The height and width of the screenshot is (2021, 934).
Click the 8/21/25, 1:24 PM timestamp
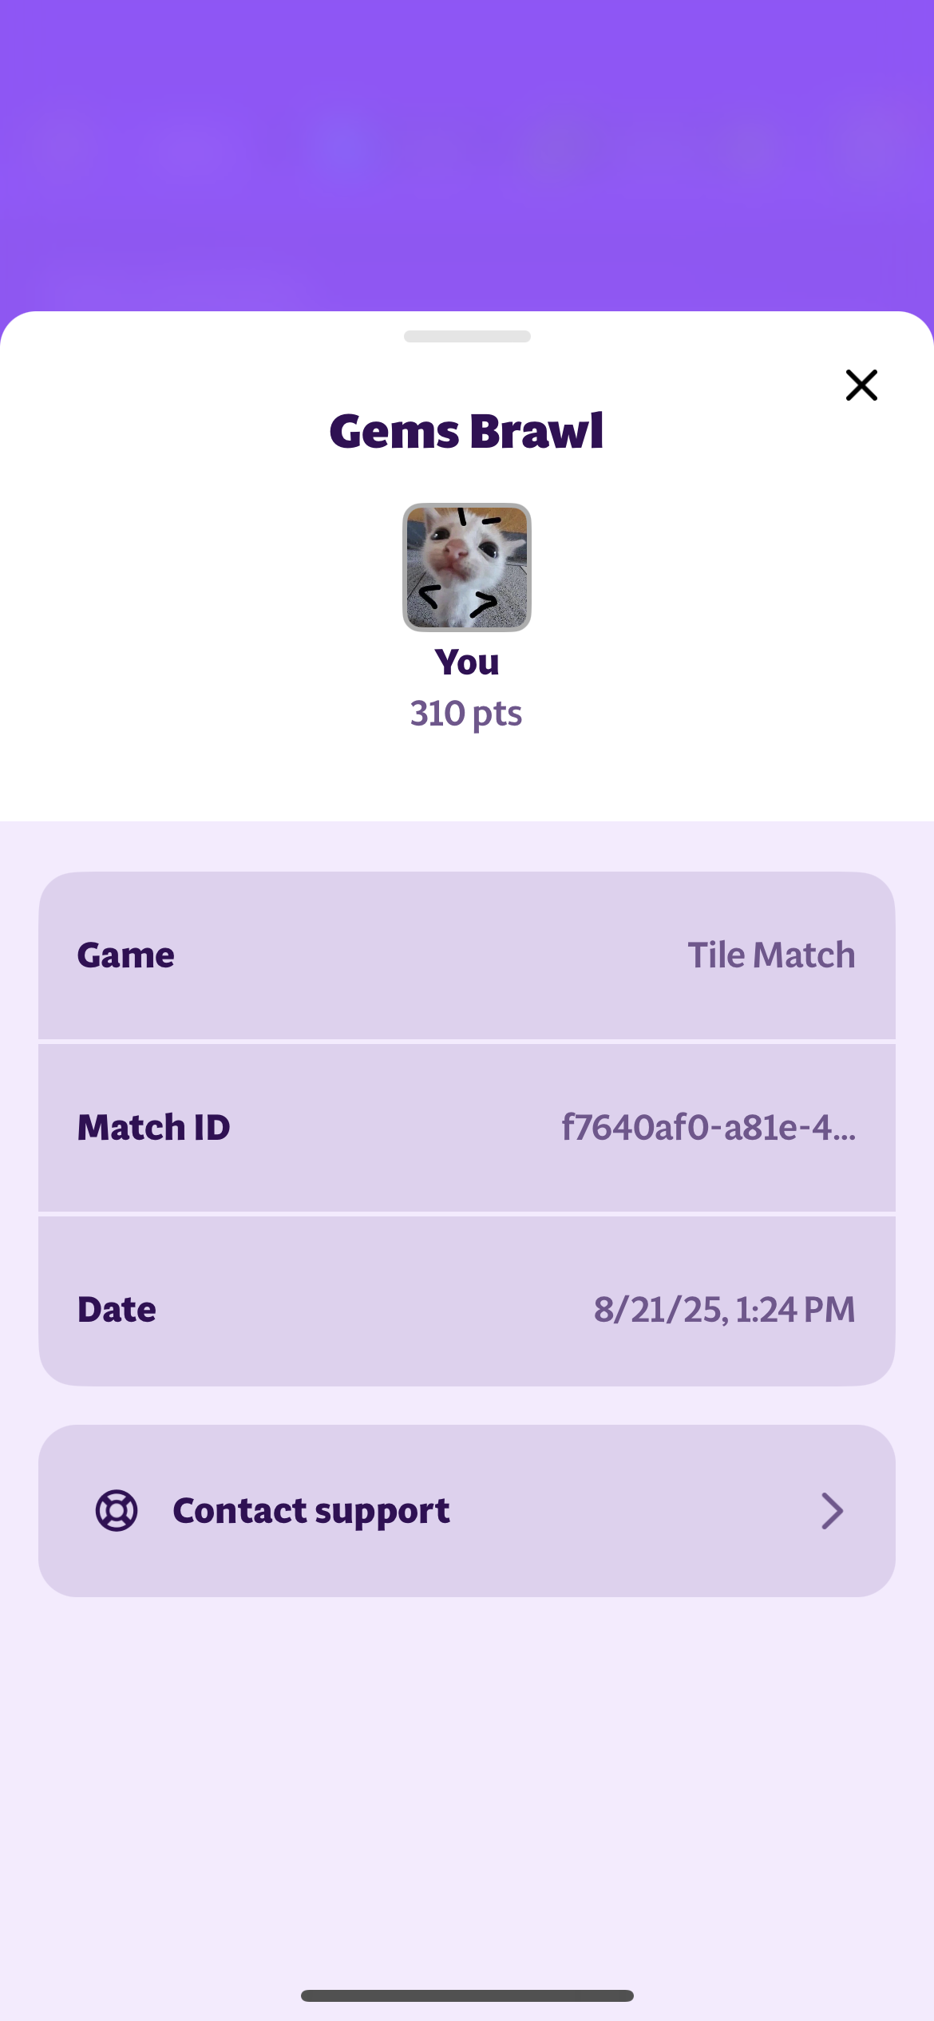click(724, 1310)
